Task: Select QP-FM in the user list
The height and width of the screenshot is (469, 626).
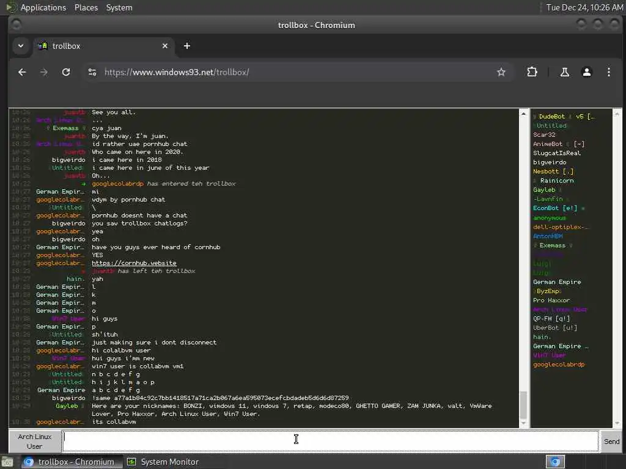Action: [x=551, y=319]
